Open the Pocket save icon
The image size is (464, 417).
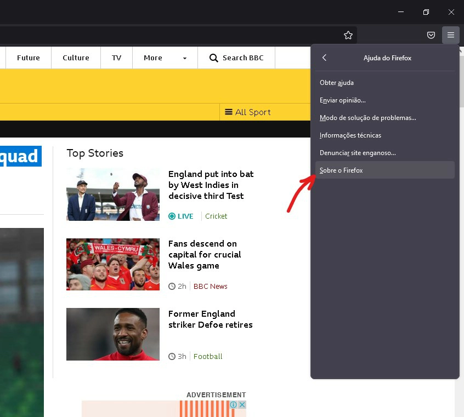coord(431,35)
